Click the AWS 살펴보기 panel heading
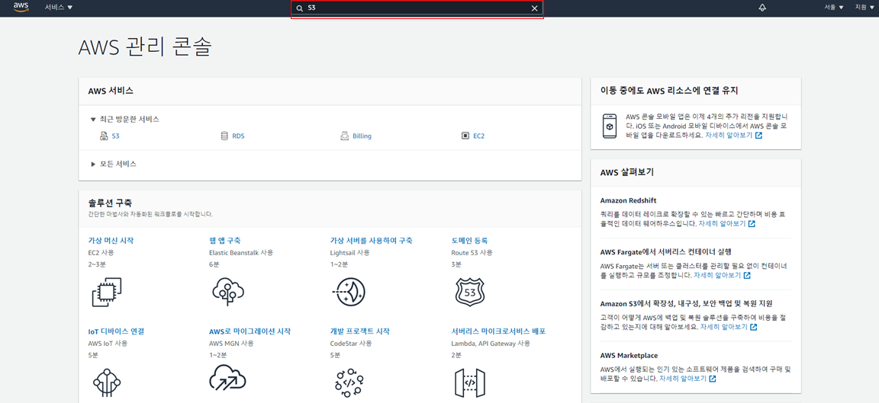 point(626,172)
